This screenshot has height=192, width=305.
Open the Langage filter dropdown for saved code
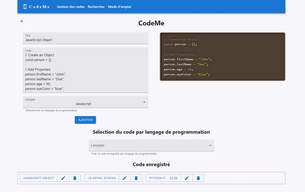tap(151, 145)
